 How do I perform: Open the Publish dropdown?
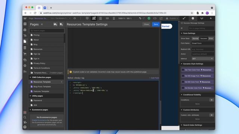point(172,18)
